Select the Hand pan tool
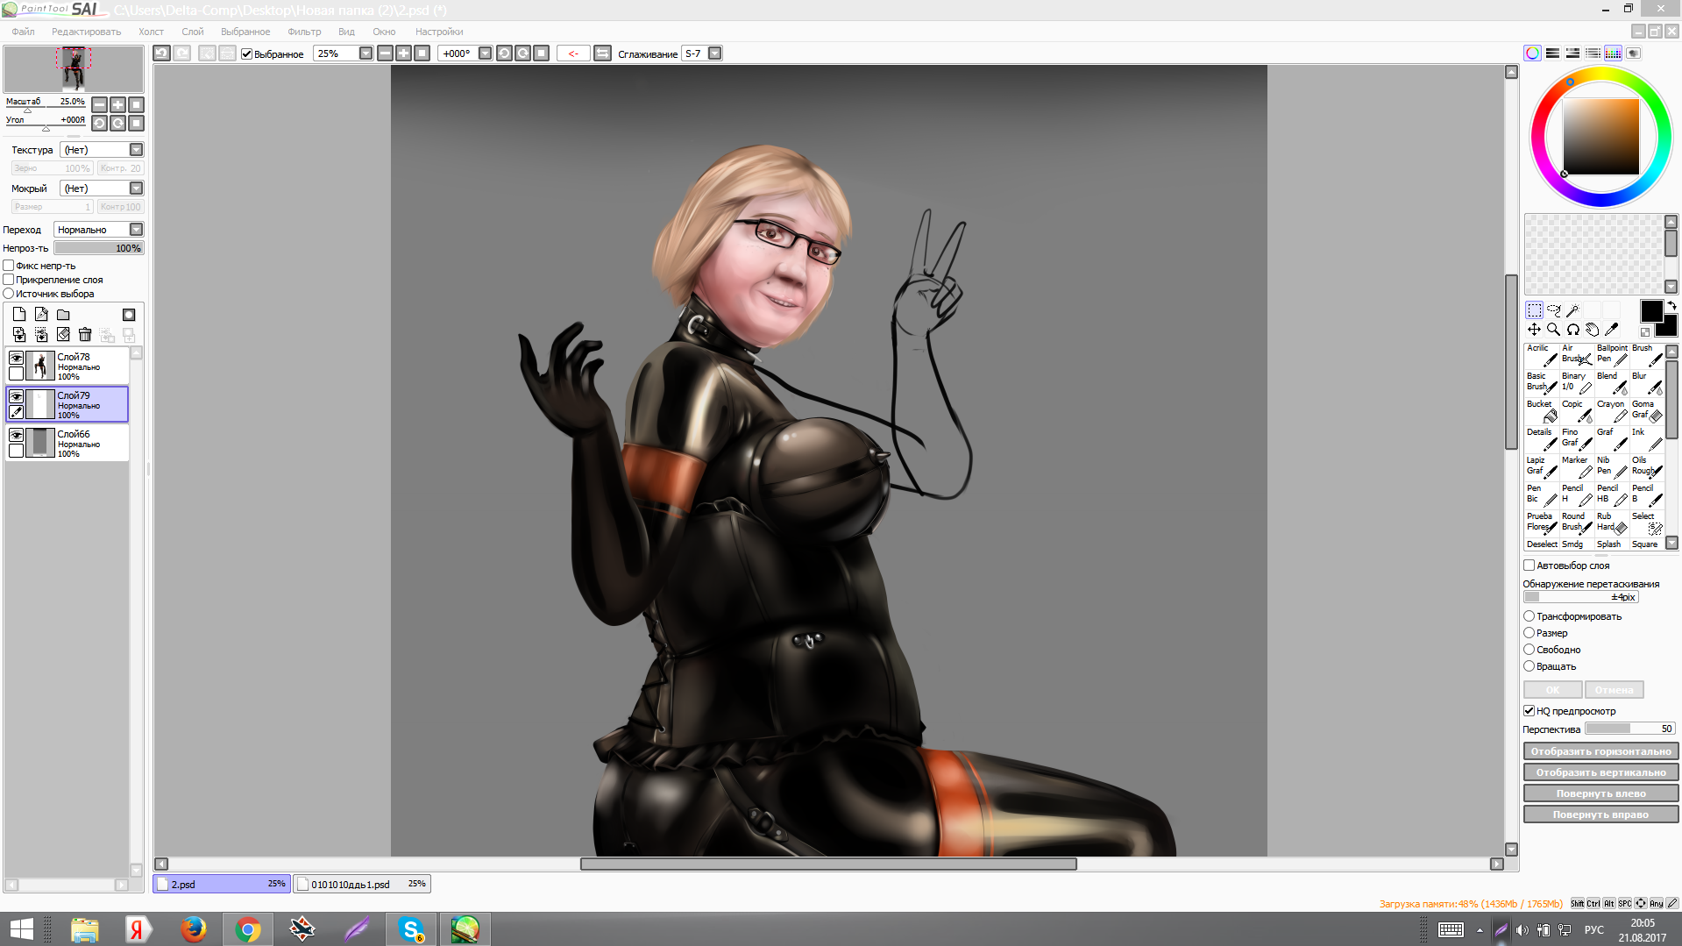Image resolution: width=1682 pixels, height=946 pixels. pyautogui.click(x=1592, y=330)
